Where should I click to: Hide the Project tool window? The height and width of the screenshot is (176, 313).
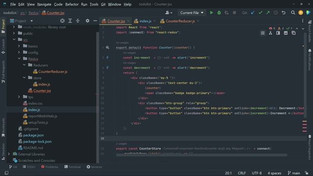[95, 21]
